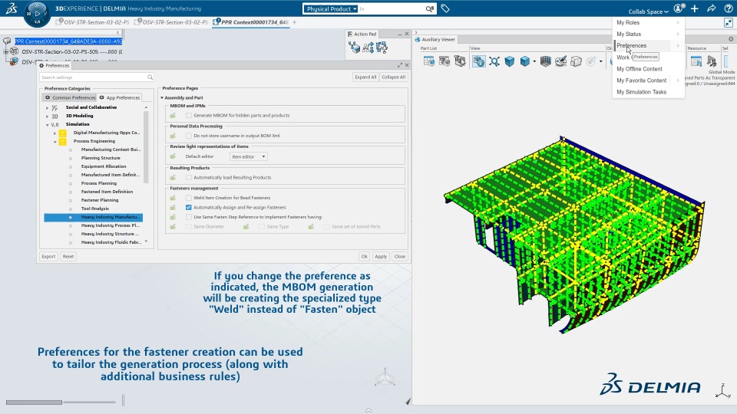Viewport: 737px width, 414px height.
Task: Check the Same Type checkbox
Action: [262, 227]
